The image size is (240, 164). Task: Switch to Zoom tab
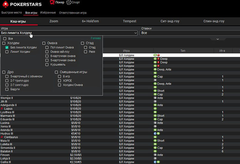coord(54,21)
